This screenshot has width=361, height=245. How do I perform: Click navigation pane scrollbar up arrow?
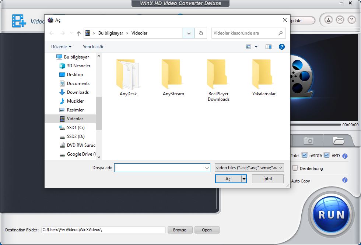[x=99, y=56]
